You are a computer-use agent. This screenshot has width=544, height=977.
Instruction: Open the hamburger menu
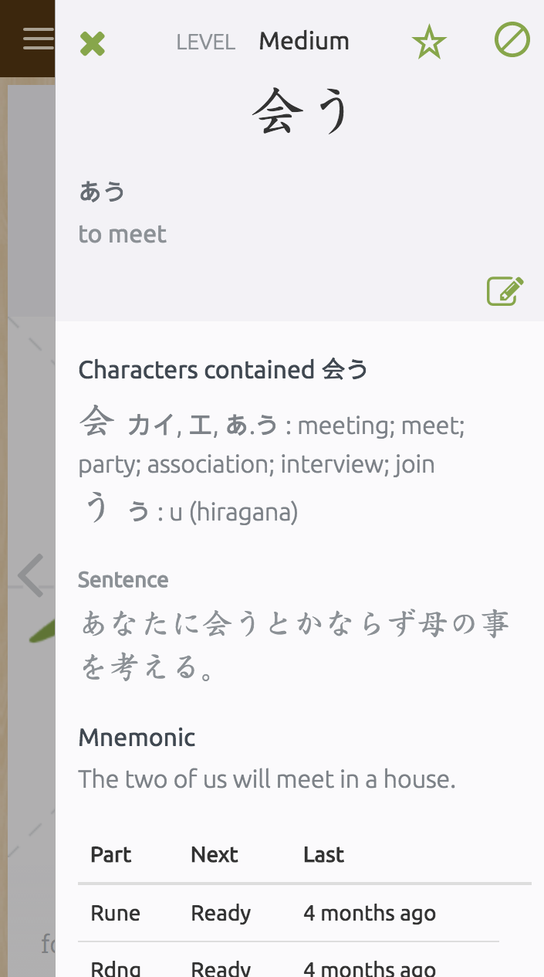tap(38, 38)
